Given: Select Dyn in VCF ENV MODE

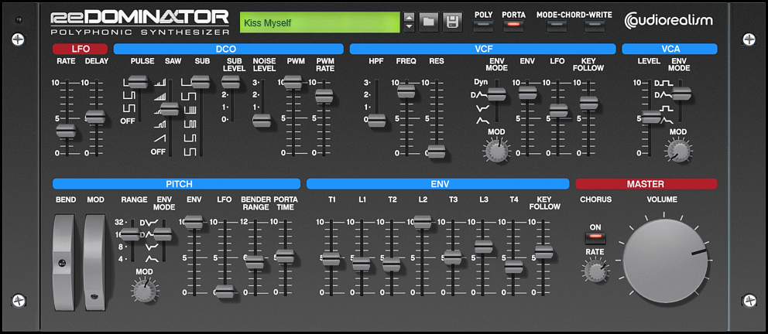Looking at the screenshot, I should point(481,82).
